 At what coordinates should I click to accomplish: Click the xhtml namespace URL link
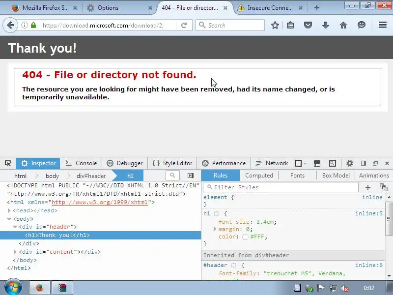[100, 202]
